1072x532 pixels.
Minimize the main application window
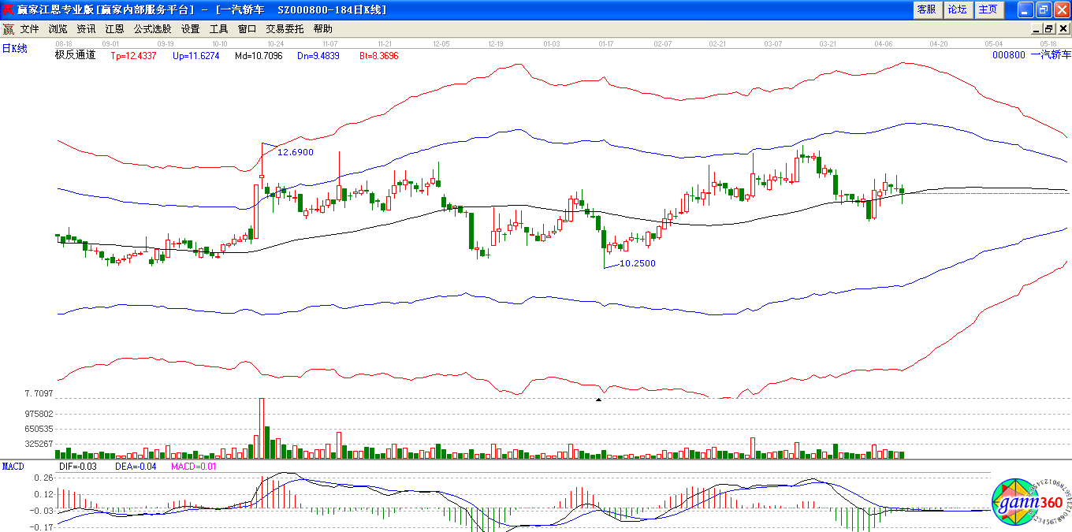(x=1025, y=9)
